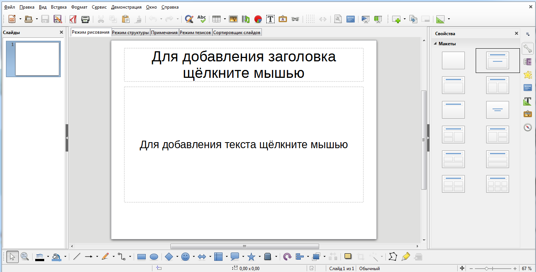Select the Line drawing tool
The height and width of the screenshot is (272, 536).
tap(77, 257)
